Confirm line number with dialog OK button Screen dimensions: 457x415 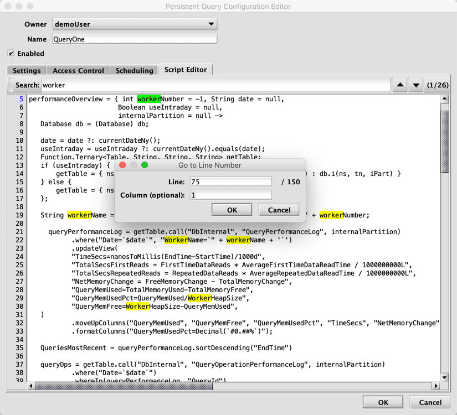(x=232, y=210)
